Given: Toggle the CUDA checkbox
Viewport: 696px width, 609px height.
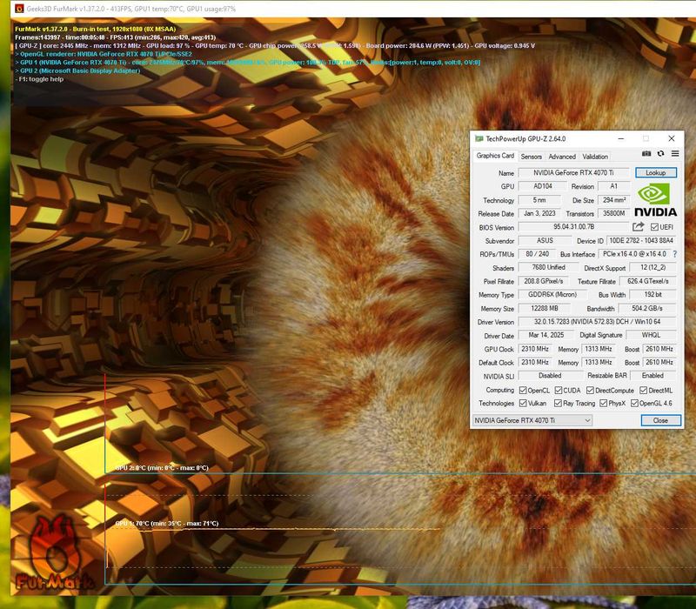Looking at the screenshot, I should click(559, 390).
